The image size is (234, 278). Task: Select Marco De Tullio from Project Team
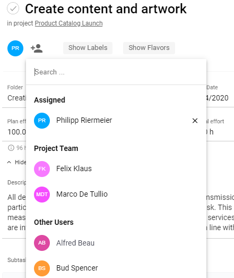point(116,195)
